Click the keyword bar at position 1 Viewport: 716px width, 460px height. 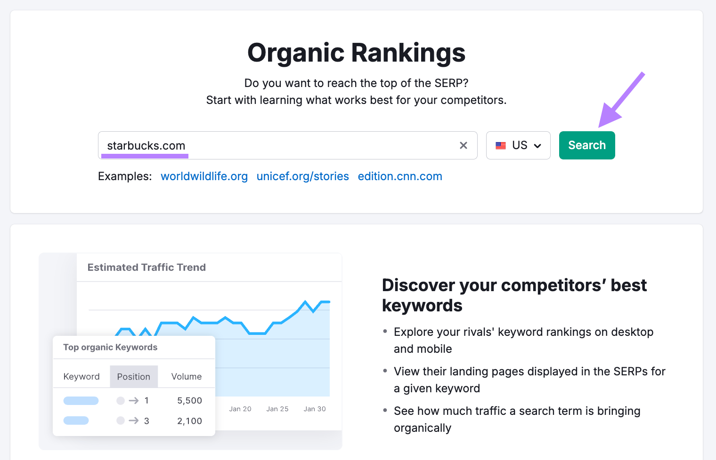81,400
